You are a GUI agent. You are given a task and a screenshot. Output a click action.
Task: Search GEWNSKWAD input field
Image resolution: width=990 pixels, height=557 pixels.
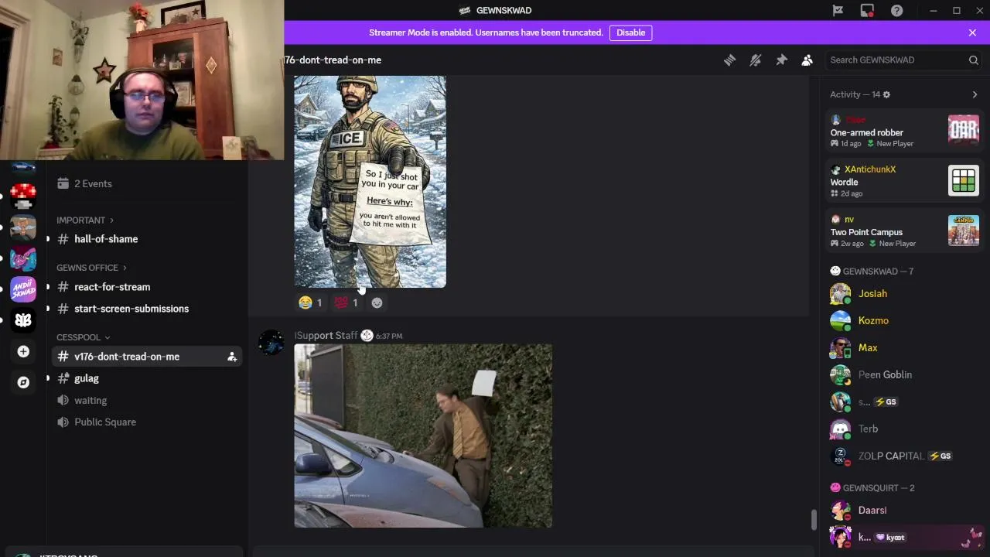tap(903, 60)
